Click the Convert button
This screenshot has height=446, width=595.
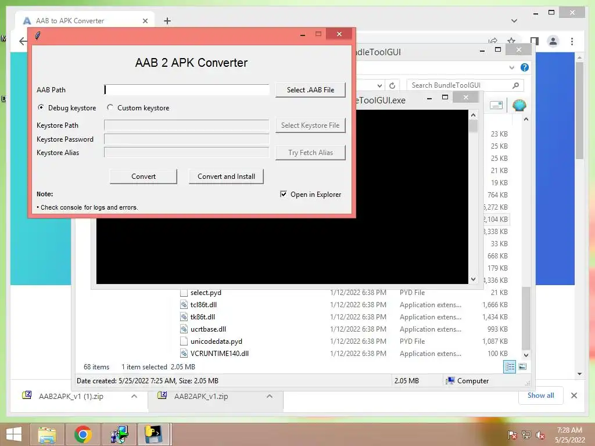pos(144,177)
